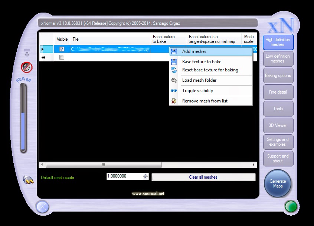Click the red X icon beside Remove mesh

(174, 101)
